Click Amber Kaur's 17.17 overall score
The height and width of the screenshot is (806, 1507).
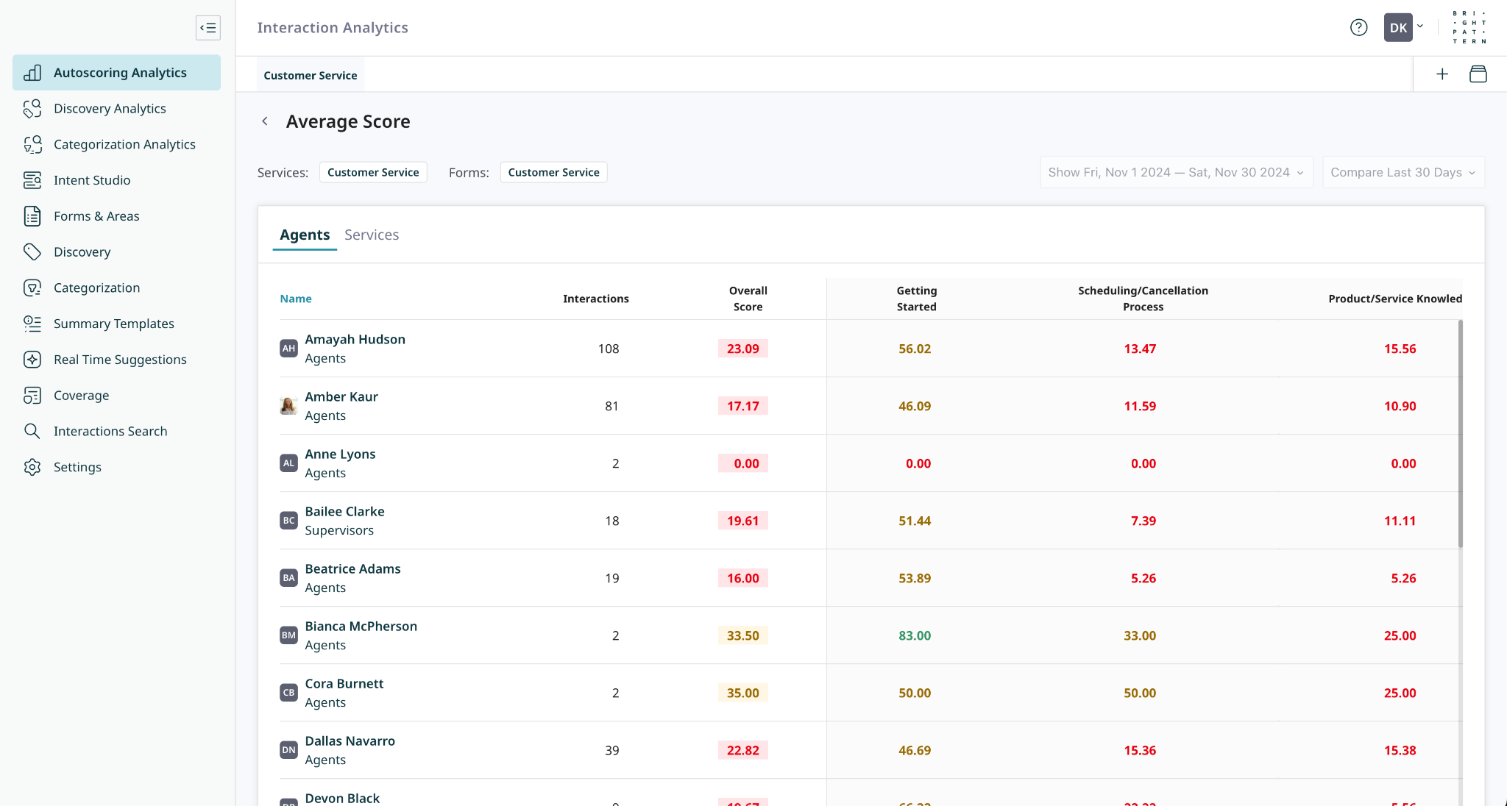(743, 406)
